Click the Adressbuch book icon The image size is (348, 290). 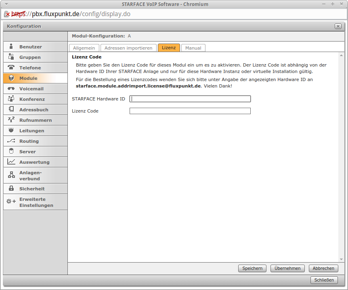point(11,109)
